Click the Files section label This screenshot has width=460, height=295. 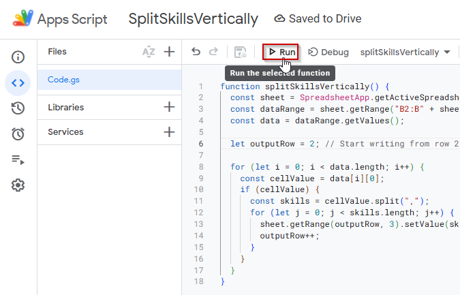57,52
